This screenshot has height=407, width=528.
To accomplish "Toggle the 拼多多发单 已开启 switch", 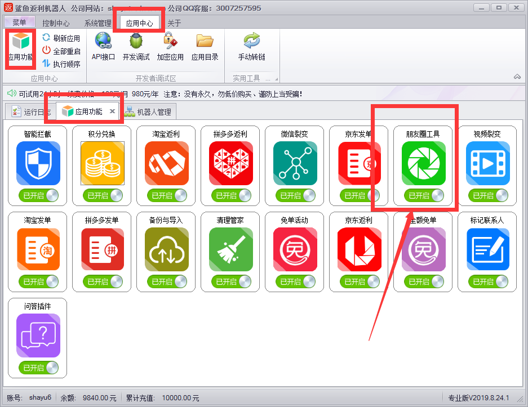I will [x=103, y=281].
